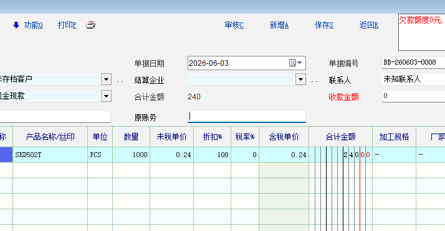Image resolution: width=445 pixels, height=231 pixels.
Task: Click the PCS unit cell
Action: point(100,155)
